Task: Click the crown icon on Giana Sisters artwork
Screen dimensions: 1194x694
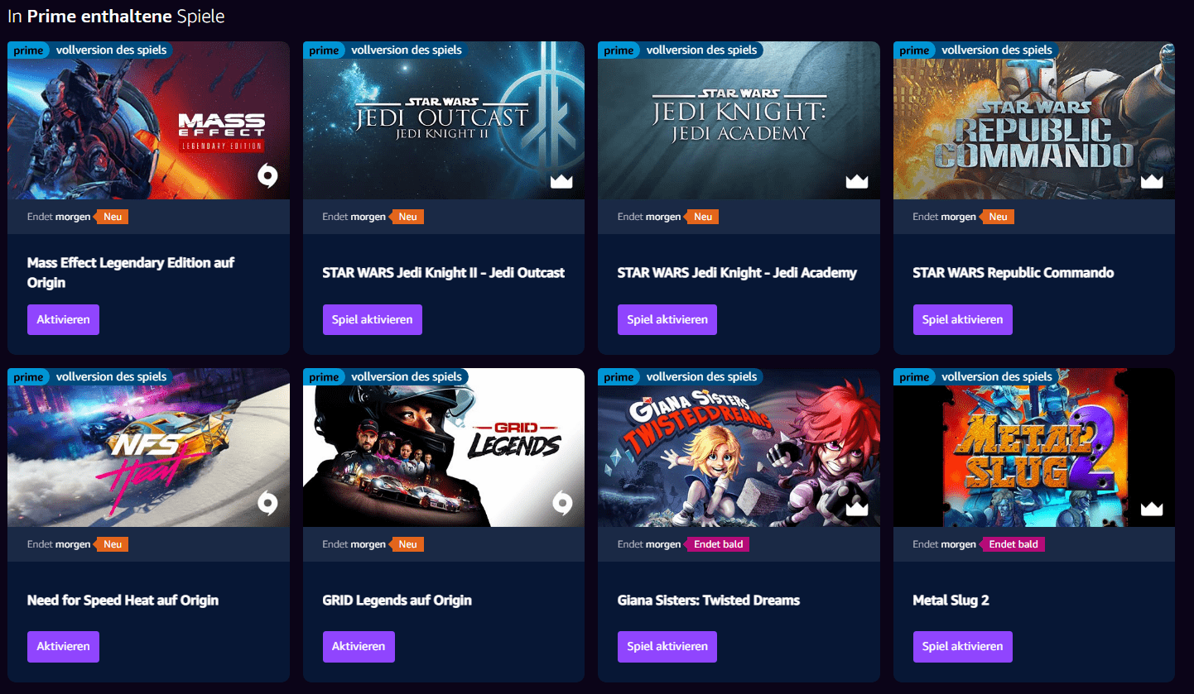Action: (x=857, y=508)
